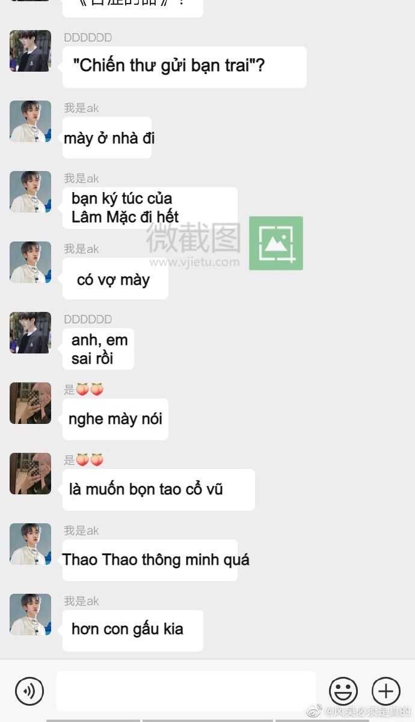The width and height of the screenshot is (415, 722).
Task: Open the emoji picker smiley icon
Action: coord(343,691)
